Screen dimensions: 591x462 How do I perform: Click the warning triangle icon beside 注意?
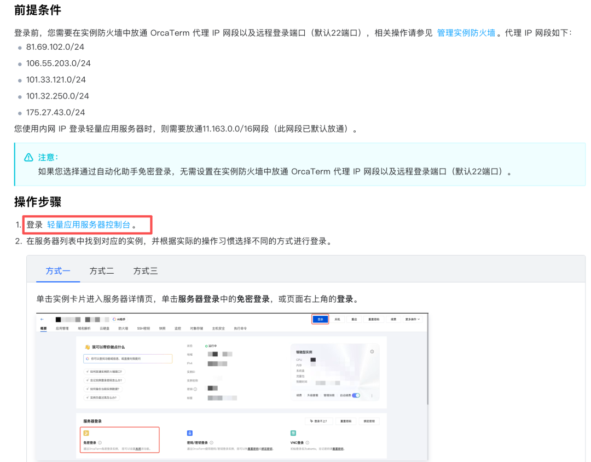pyautogui.click(x=28, y=158)
